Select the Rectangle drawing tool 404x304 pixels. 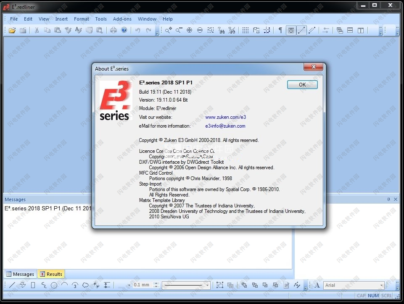(x=33, y=285)
